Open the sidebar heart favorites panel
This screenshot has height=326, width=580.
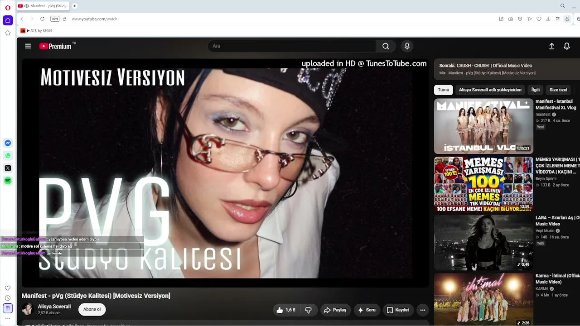pos(8,288)
